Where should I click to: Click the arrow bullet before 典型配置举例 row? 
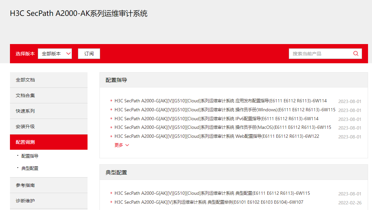pos(111,202)
